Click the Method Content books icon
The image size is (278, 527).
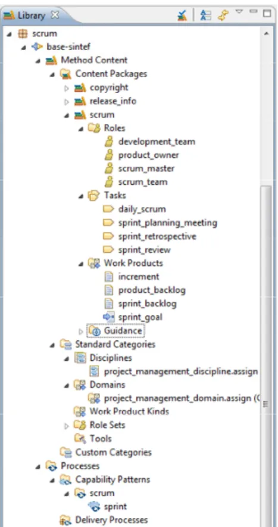tap(51, 60)
